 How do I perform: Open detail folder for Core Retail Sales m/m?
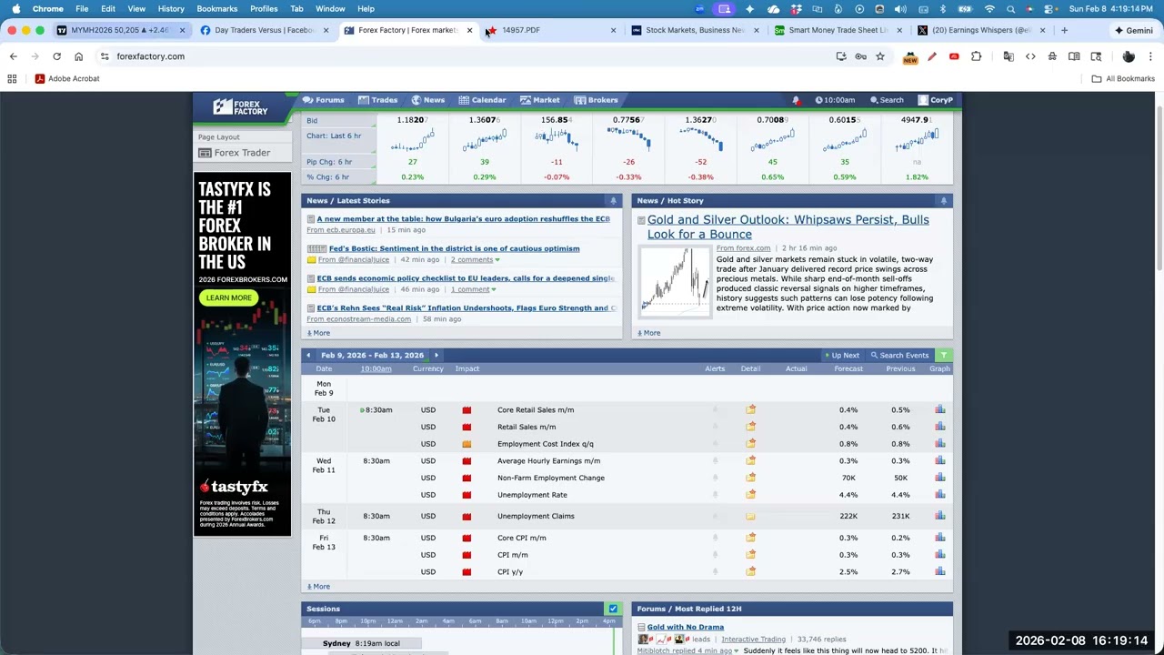pyautogui.click(x=750, y=410)
